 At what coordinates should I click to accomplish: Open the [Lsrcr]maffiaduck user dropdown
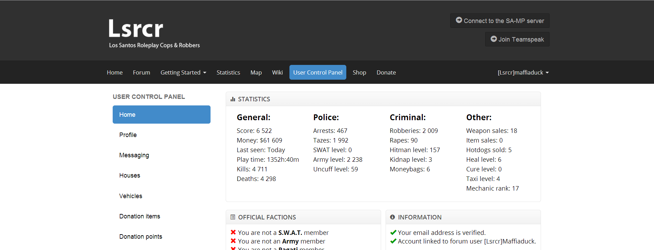523,72
